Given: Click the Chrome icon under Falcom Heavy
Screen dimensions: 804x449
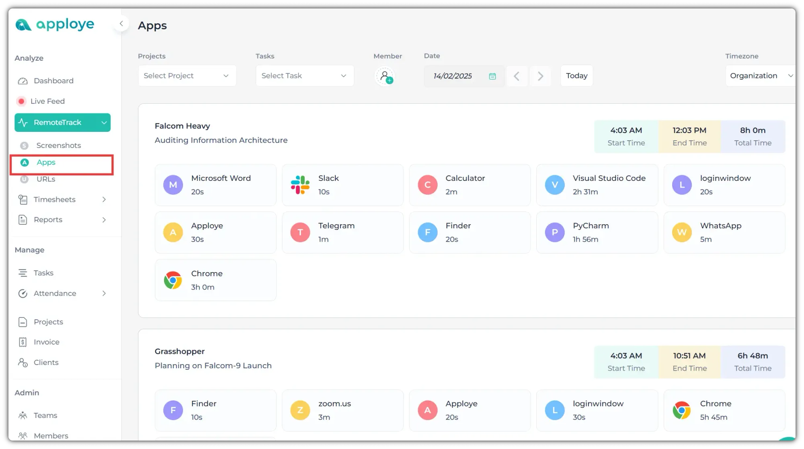Looking at the screenshot, I should [173, 280].
